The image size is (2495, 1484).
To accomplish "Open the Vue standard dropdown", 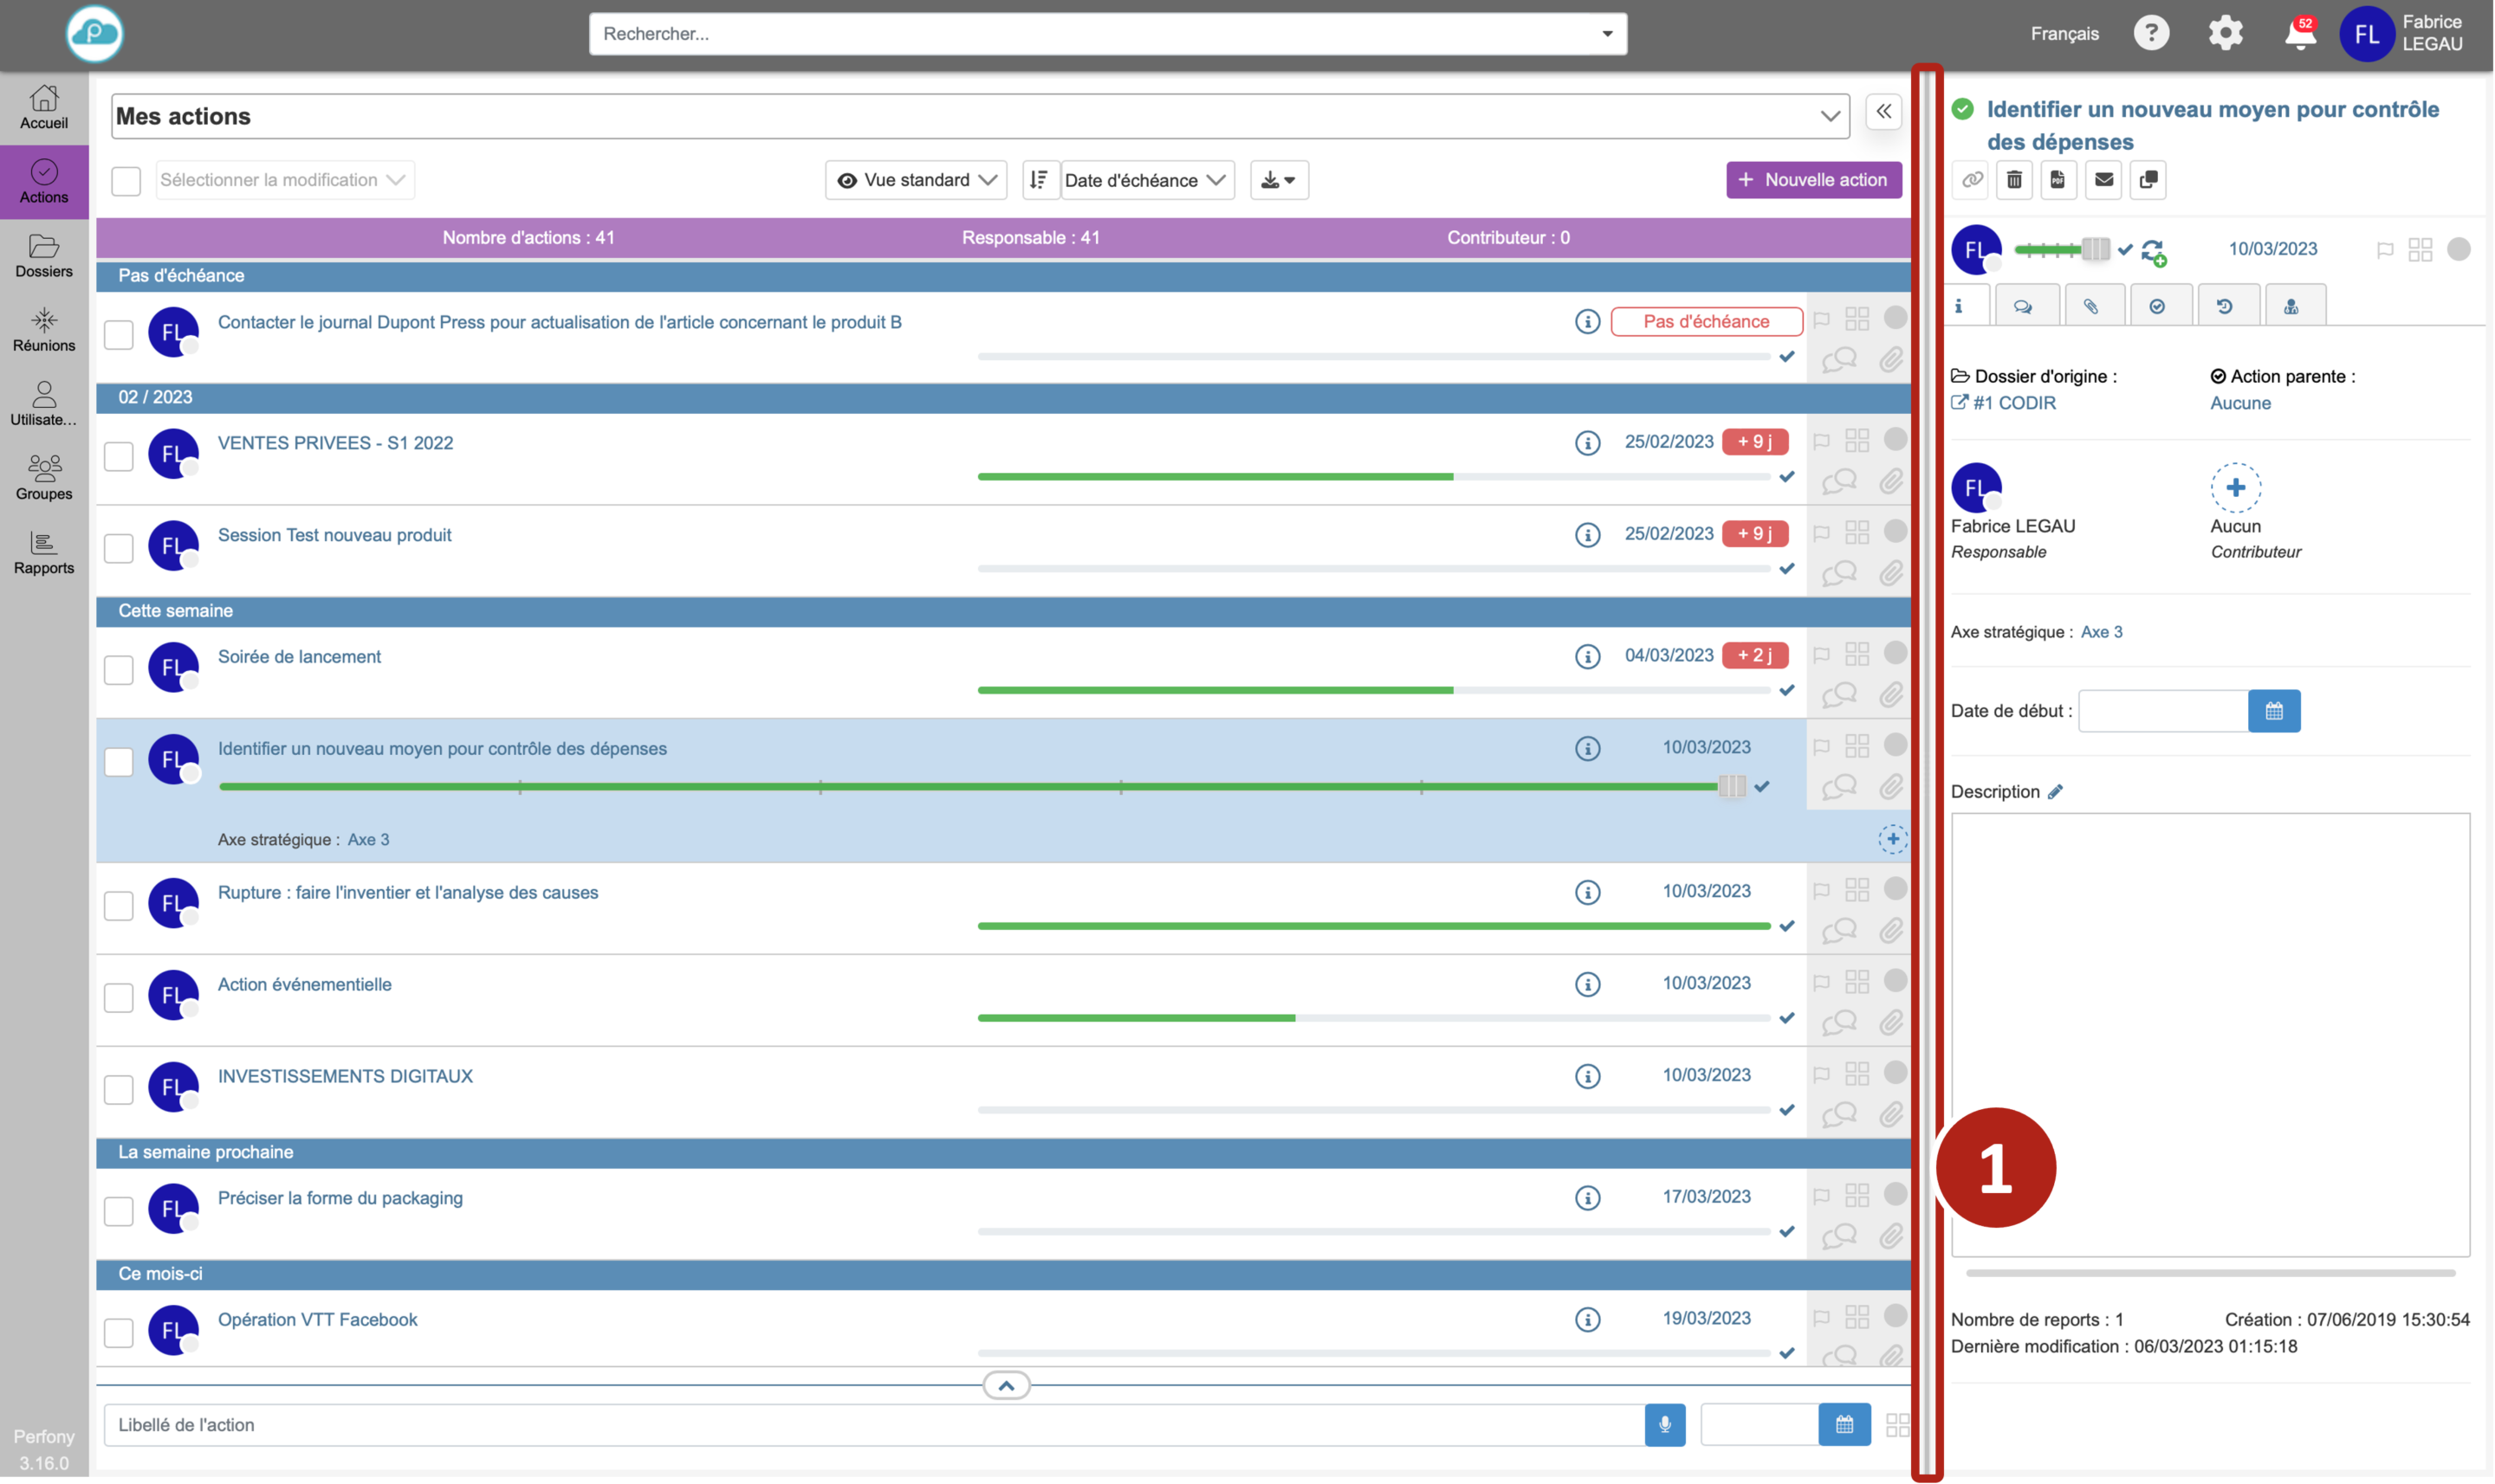I will [x=917, y=180].
